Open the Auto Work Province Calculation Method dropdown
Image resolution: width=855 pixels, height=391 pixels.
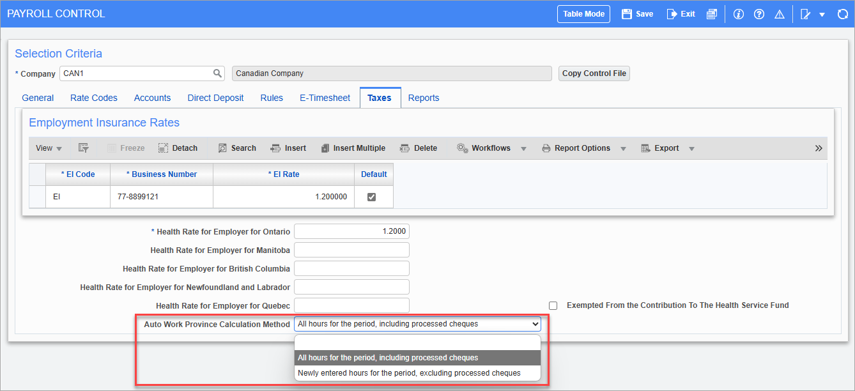point(535,323)
